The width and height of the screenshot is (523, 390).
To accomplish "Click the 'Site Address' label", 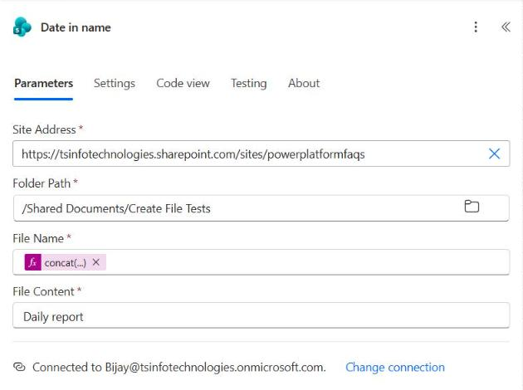I will 44,129.
